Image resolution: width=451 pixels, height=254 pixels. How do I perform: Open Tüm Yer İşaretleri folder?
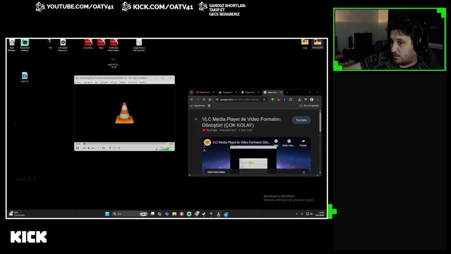309,106
